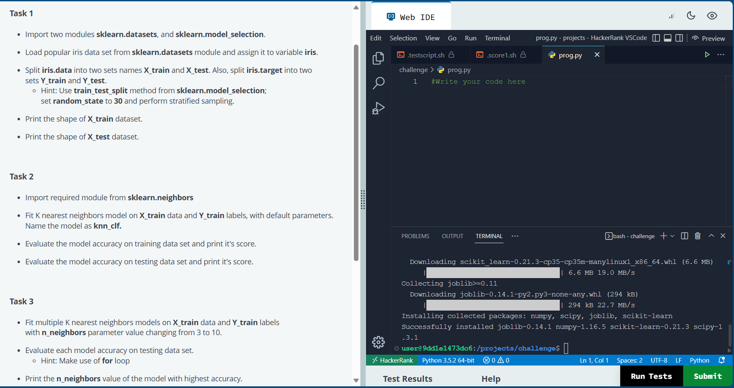Open the Go menu

tap(452, 38)
